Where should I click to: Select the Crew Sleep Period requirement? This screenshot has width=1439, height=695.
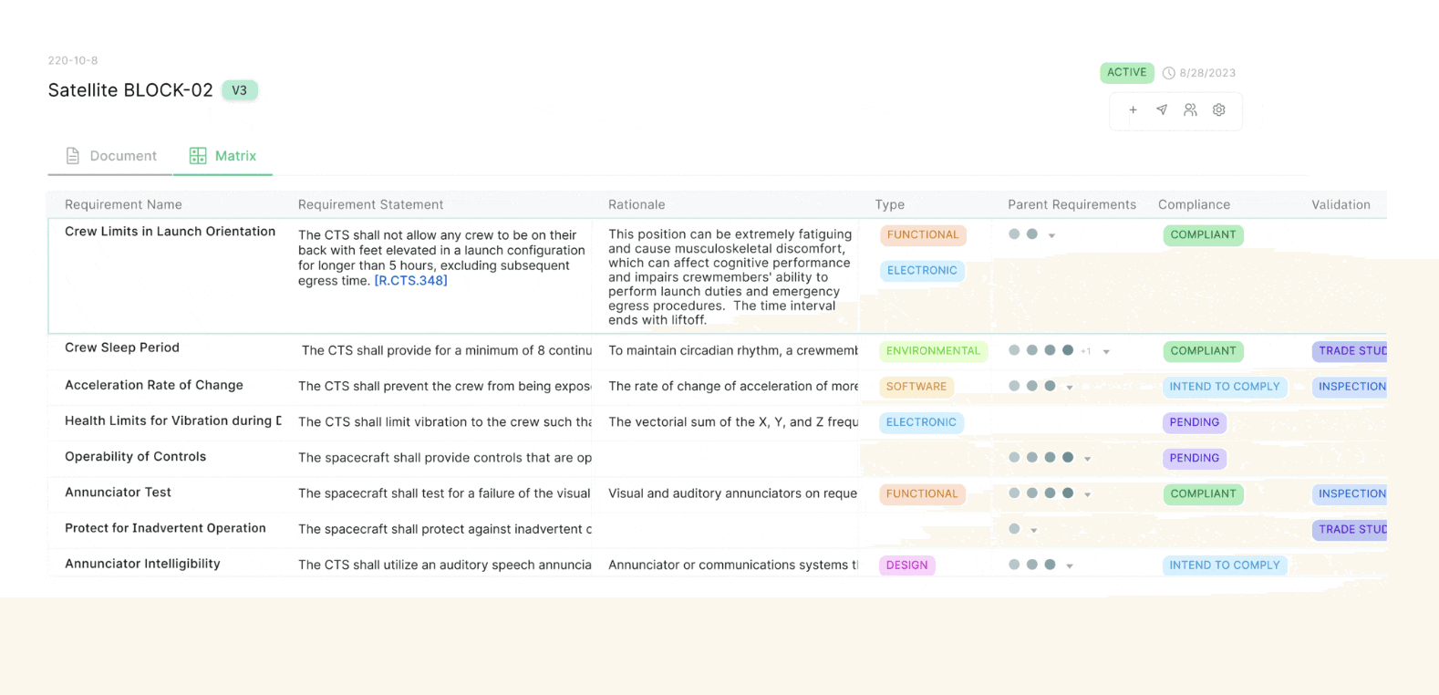(x=122, y=347)
